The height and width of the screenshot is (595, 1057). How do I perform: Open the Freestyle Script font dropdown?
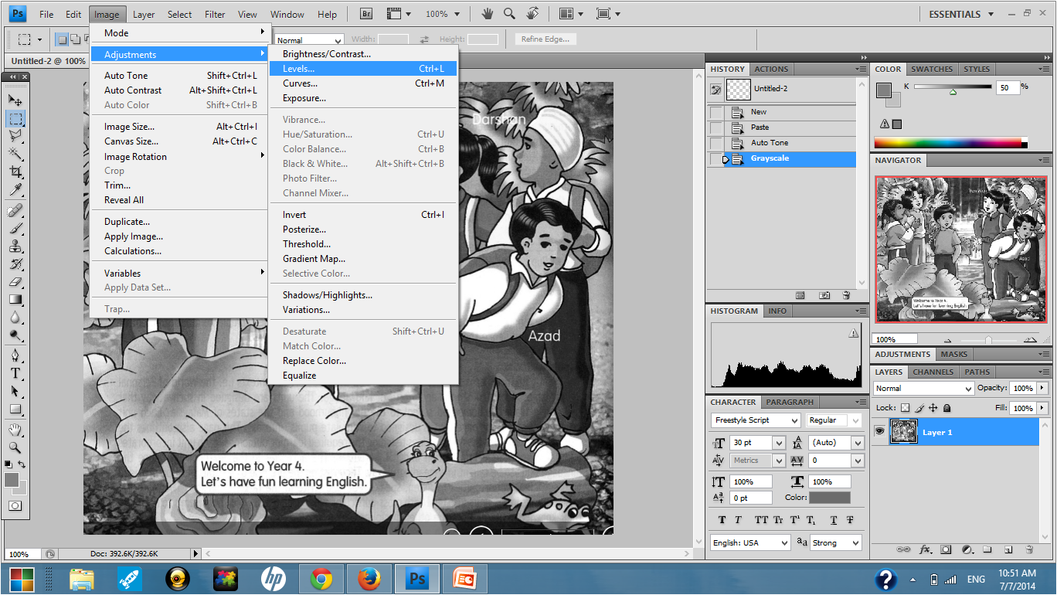[x=794, y=420]
